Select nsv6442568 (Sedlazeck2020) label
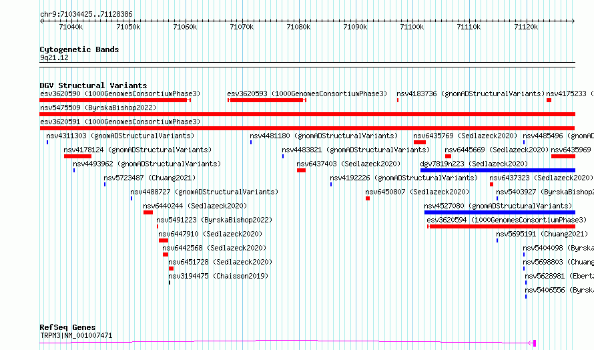 pos(214,248)
